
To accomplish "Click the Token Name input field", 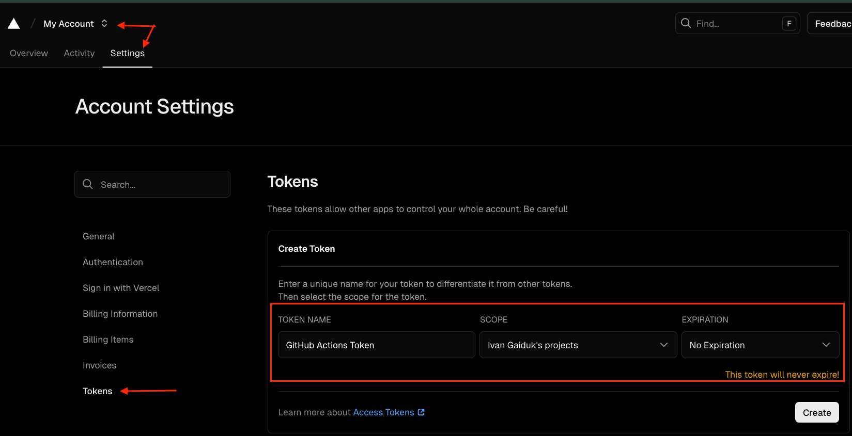I will pos(376,345).
